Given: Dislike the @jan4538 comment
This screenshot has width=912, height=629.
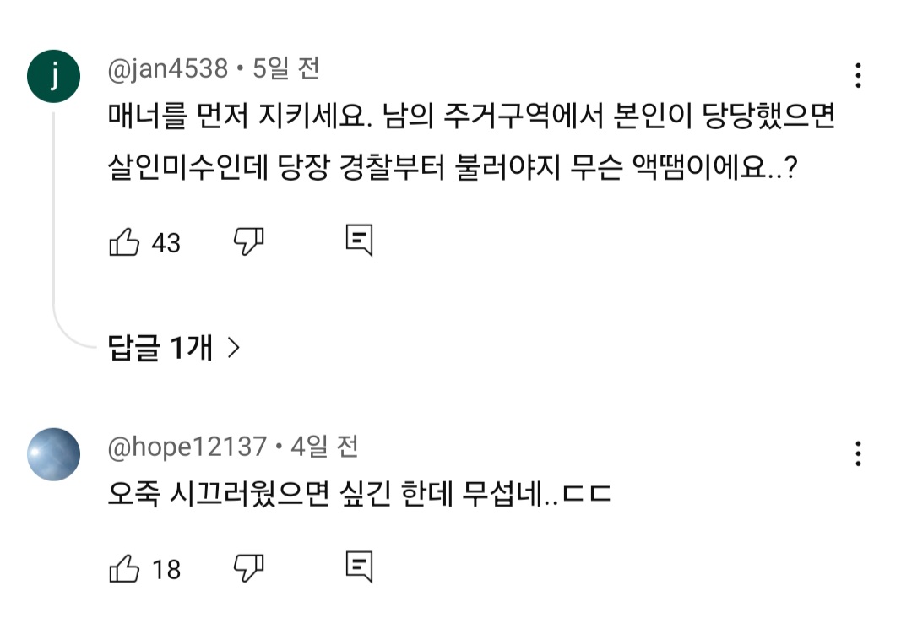Looking at the screenshot, I should (x=248, y=242).
